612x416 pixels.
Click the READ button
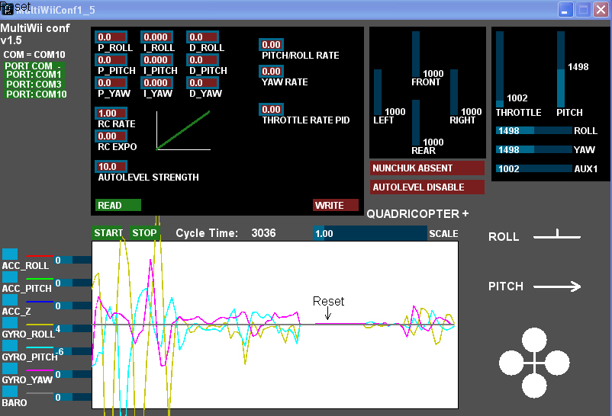(x=118, y=205)
